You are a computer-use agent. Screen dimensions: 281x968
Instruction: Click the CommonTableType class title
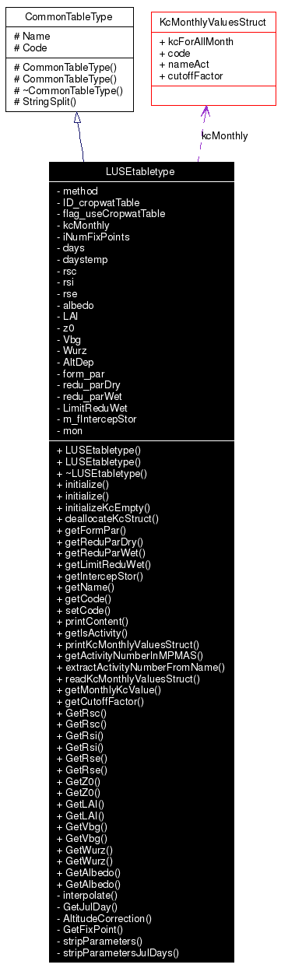(x=68, y=16)
